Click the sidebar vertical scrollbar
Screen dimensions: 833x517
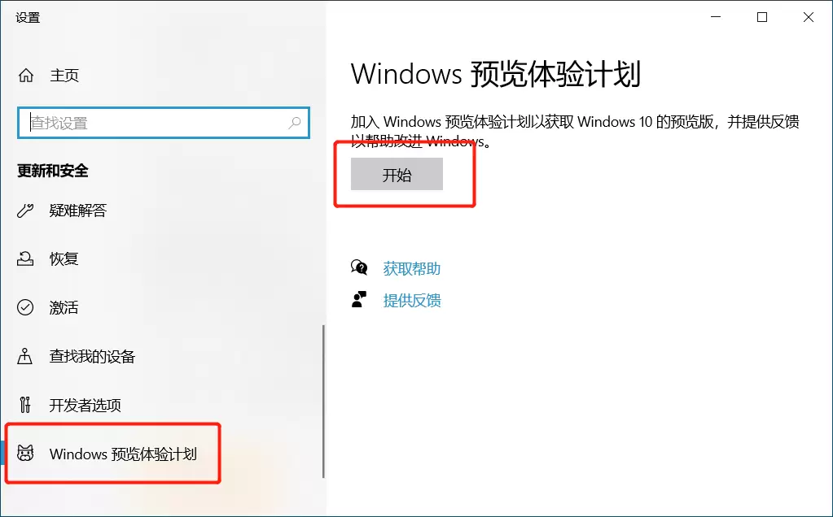(323, 402)
